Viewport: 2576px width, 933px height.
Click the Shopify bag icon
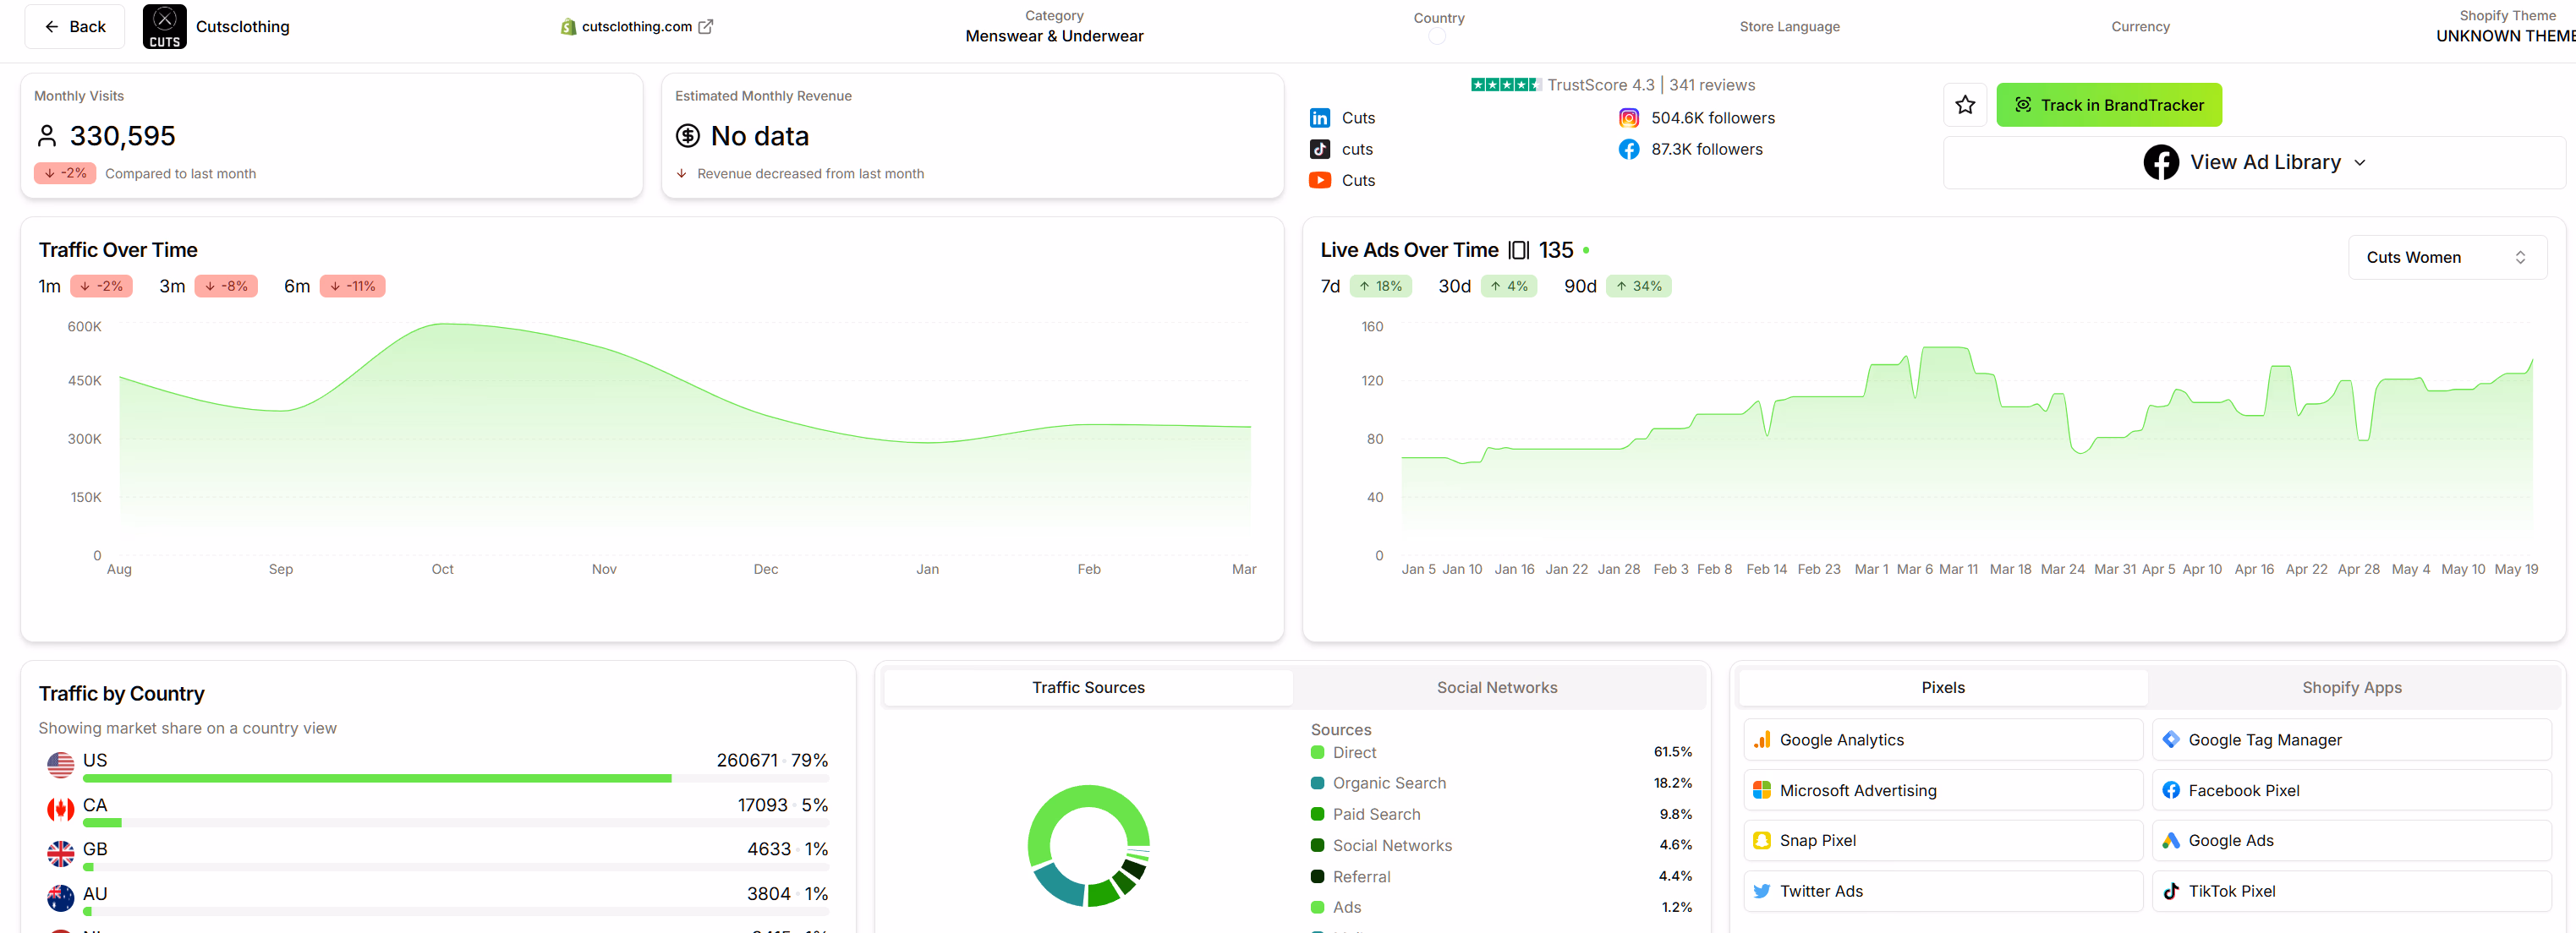point(568,27)
